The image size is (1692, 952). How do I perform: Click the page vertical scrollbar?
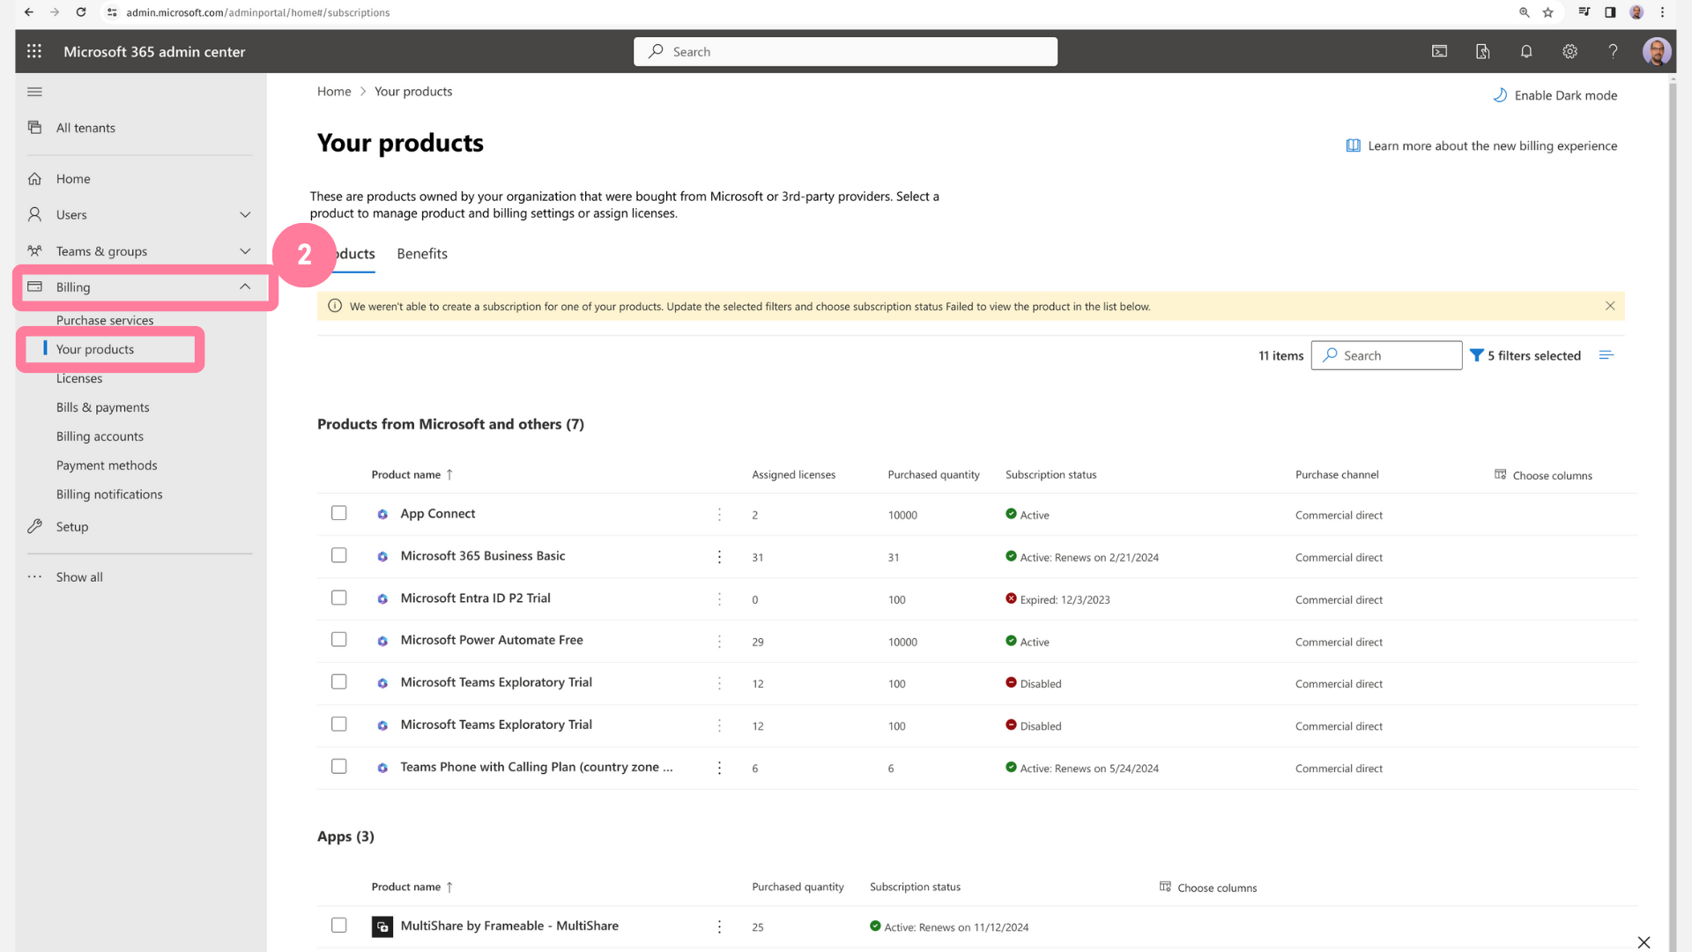[1672, 511]
